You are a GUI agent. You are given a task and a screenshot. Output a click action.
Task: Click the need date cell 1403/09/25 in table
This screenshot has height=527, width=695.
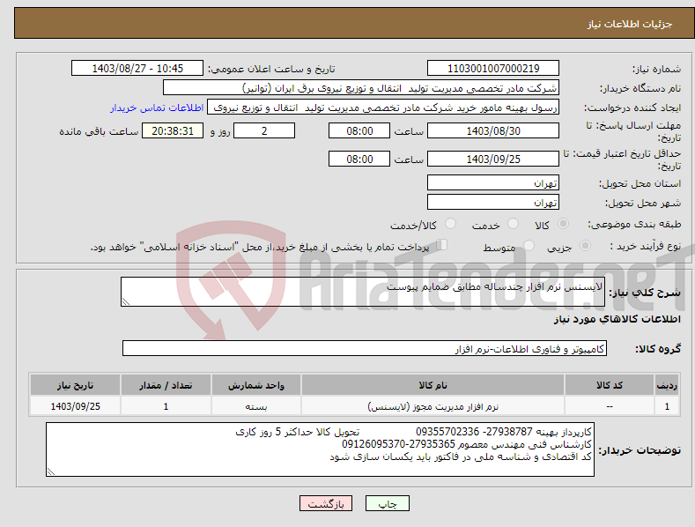coord(75,406)
